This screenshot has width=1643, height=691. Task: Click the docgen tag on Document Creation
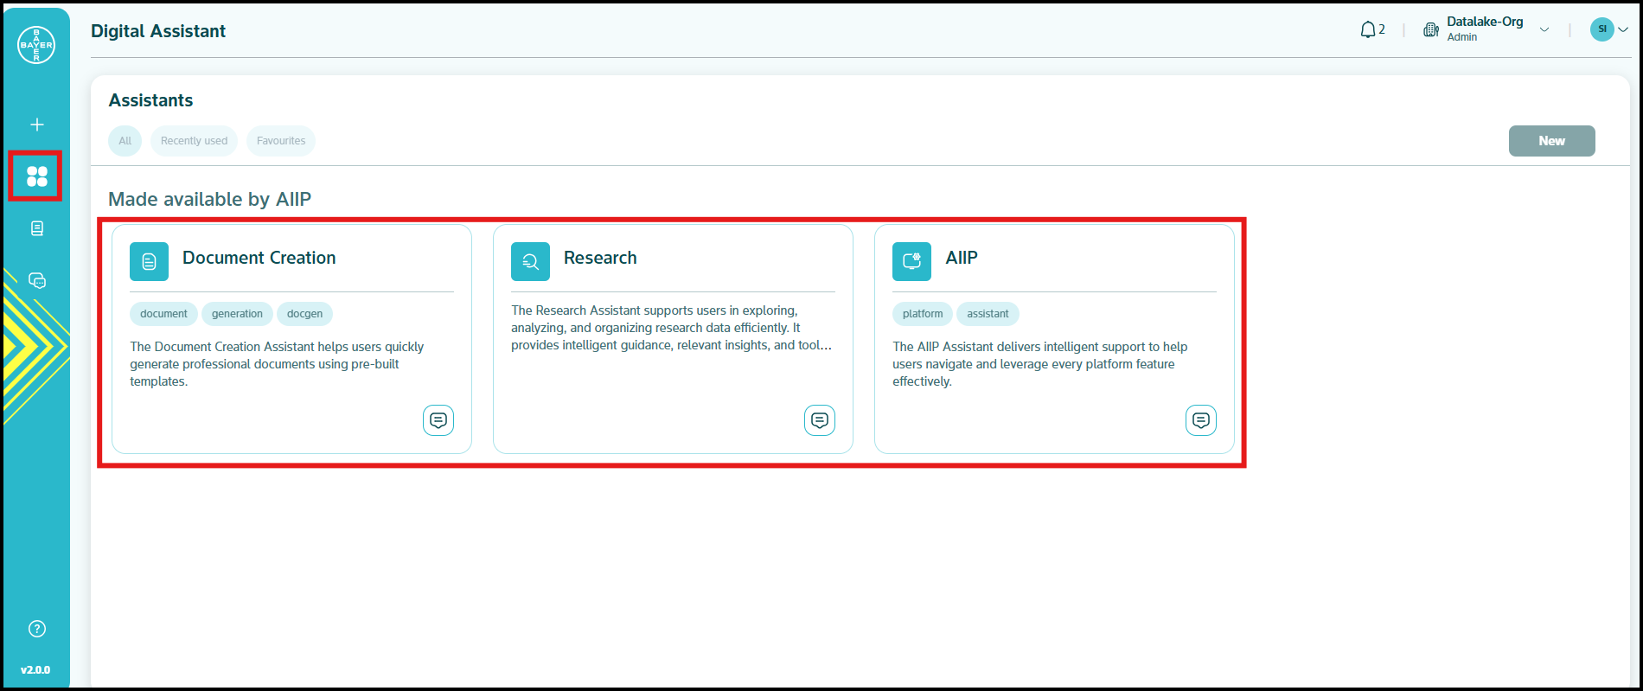point(304,314)
